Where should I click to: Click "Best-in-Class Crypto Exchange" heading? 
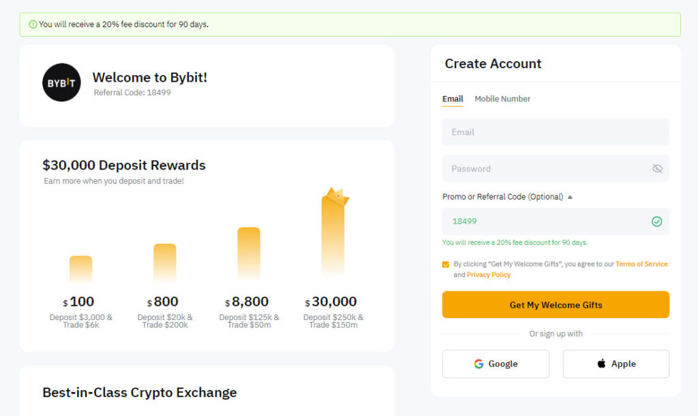(x=140, y=392)
